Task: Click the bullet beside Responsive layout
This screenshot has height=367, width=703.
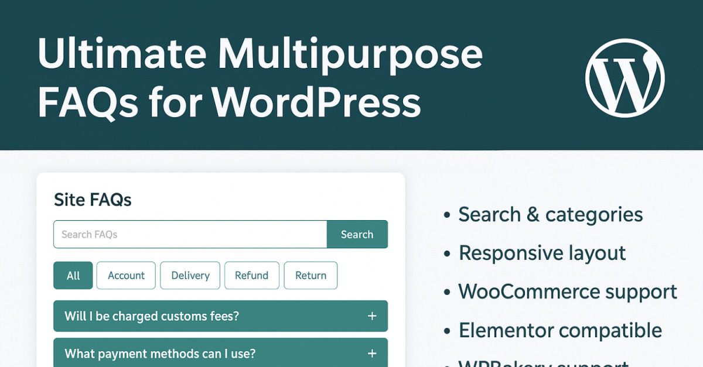Action: 448,254
